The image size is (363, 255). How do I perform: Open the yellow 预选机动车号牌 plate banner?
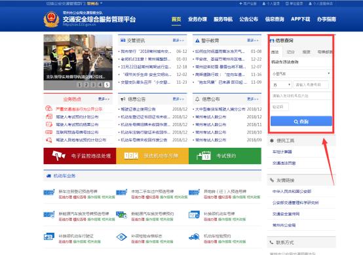pyautogui.click(x=152, y=156)
